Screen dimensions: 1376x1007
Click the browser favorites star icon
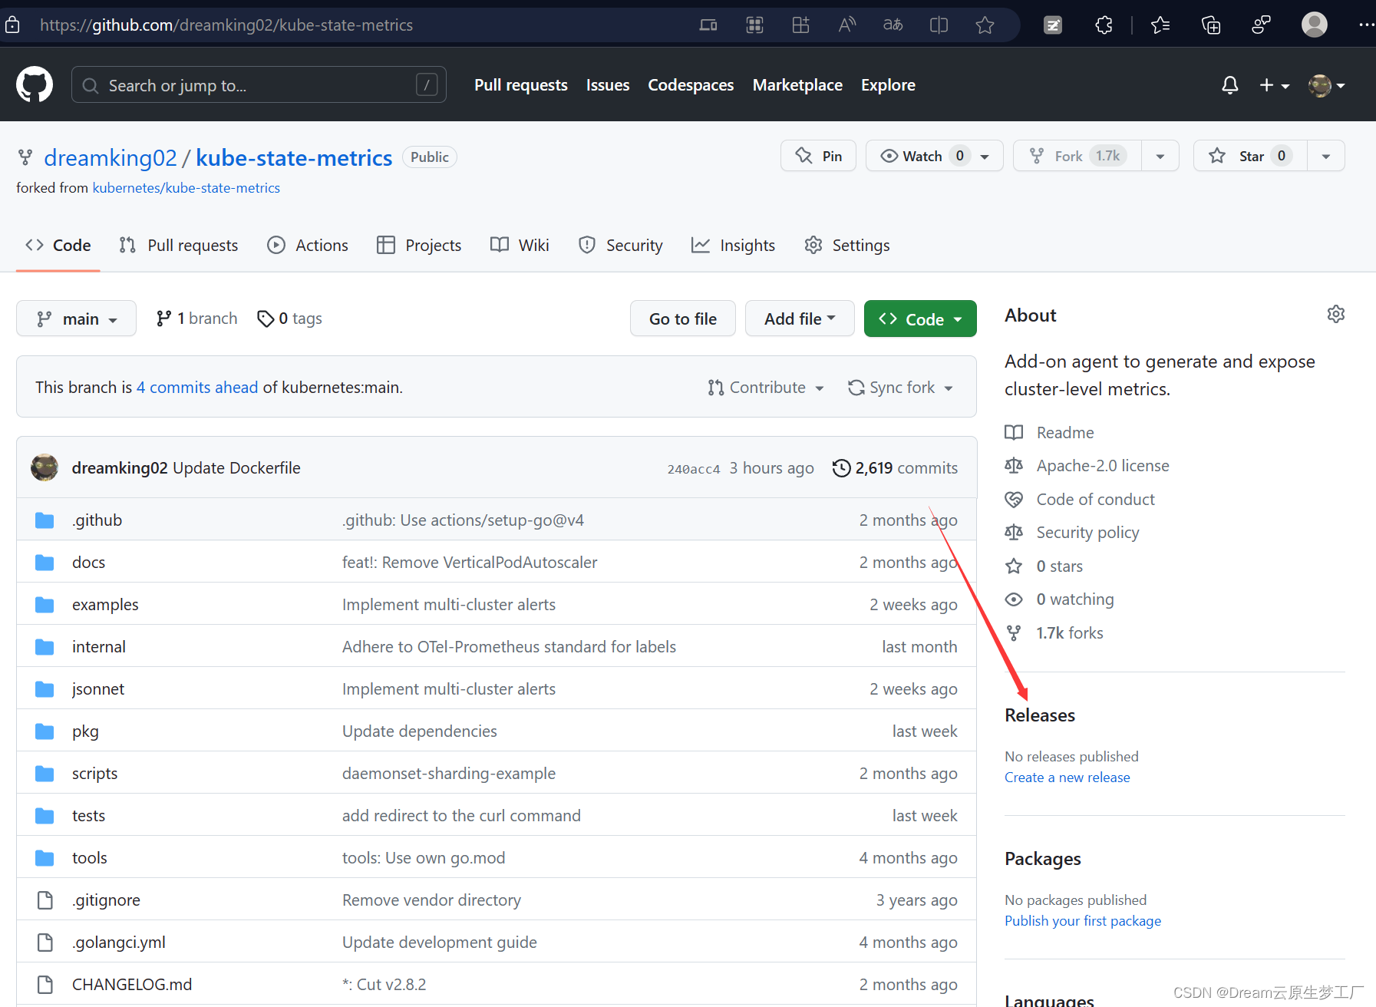click(x=985, y=25)
